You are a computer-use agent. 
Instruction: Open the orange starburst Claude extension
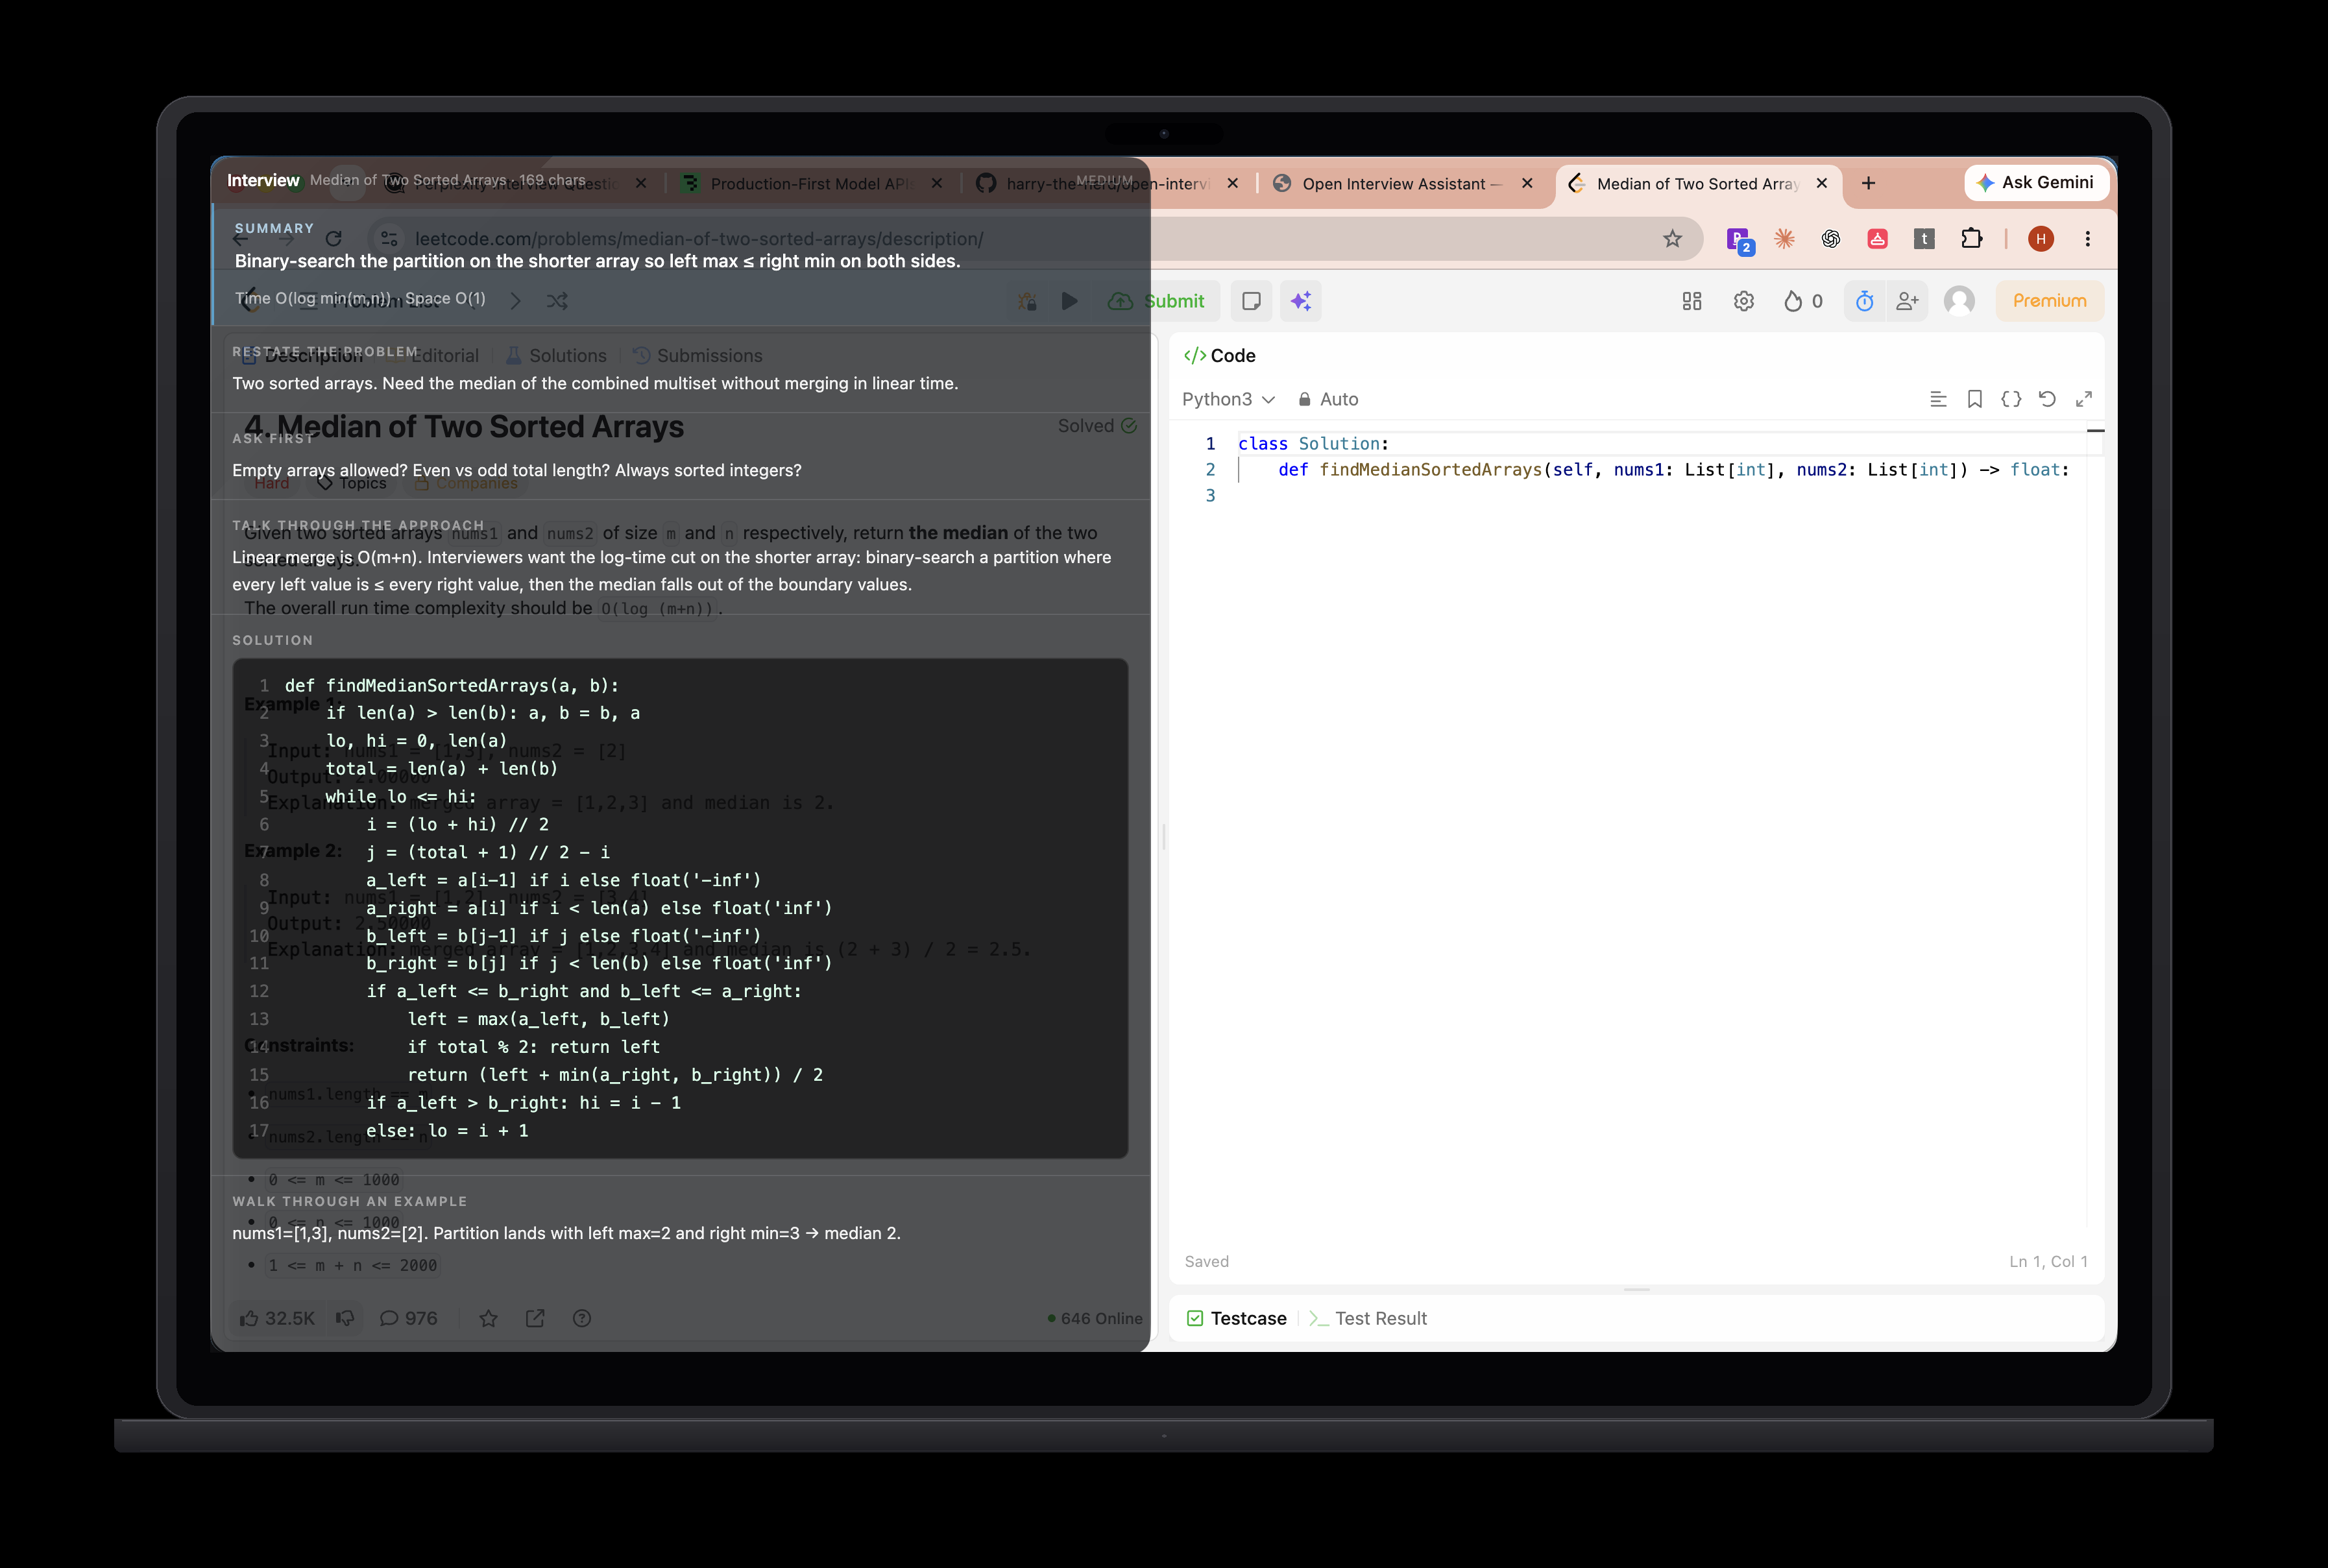click(x=1784, y=239)
